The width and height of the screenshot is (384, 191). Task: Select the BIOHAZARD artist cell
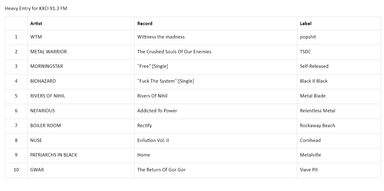coord(81,81)
